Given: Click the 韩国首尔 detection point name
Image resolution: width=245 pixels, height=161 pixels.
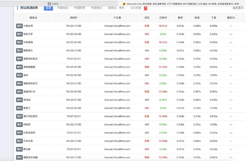Looking at the screenshot, I should 28,51.
